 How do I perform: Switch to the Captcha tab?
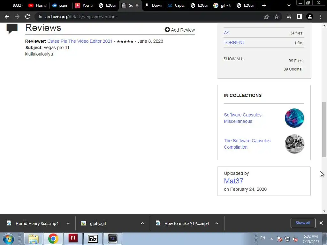(x=176, y=5)
